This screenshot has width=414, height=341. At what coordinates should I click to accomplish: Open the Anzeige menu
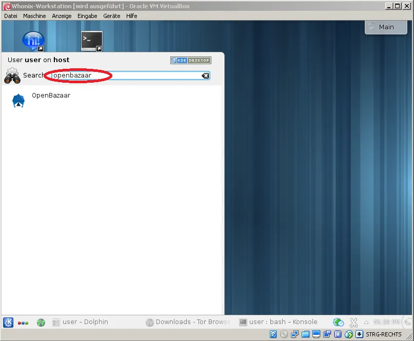tap(62, 16)
